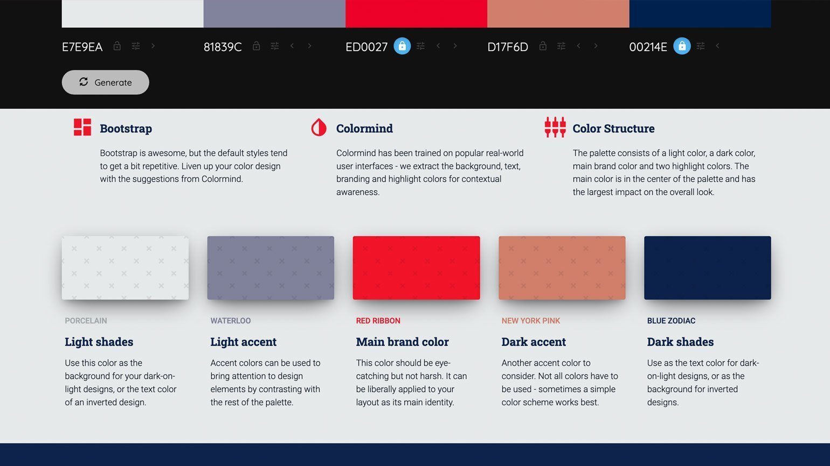Move D17F6D color left with arrow

point(578,46)
